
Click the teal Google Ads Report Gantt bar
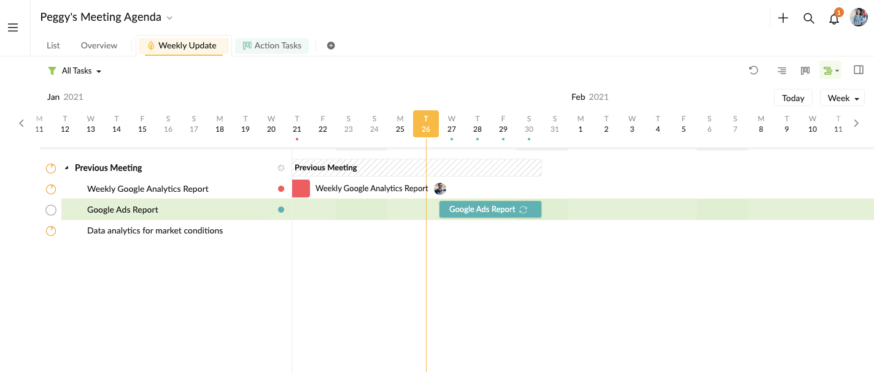pos(490,209)
